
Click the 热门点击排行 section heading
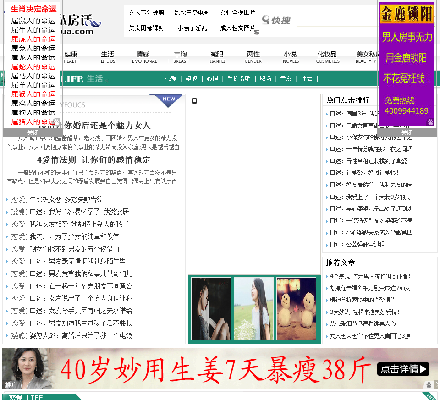coord(348,100)
